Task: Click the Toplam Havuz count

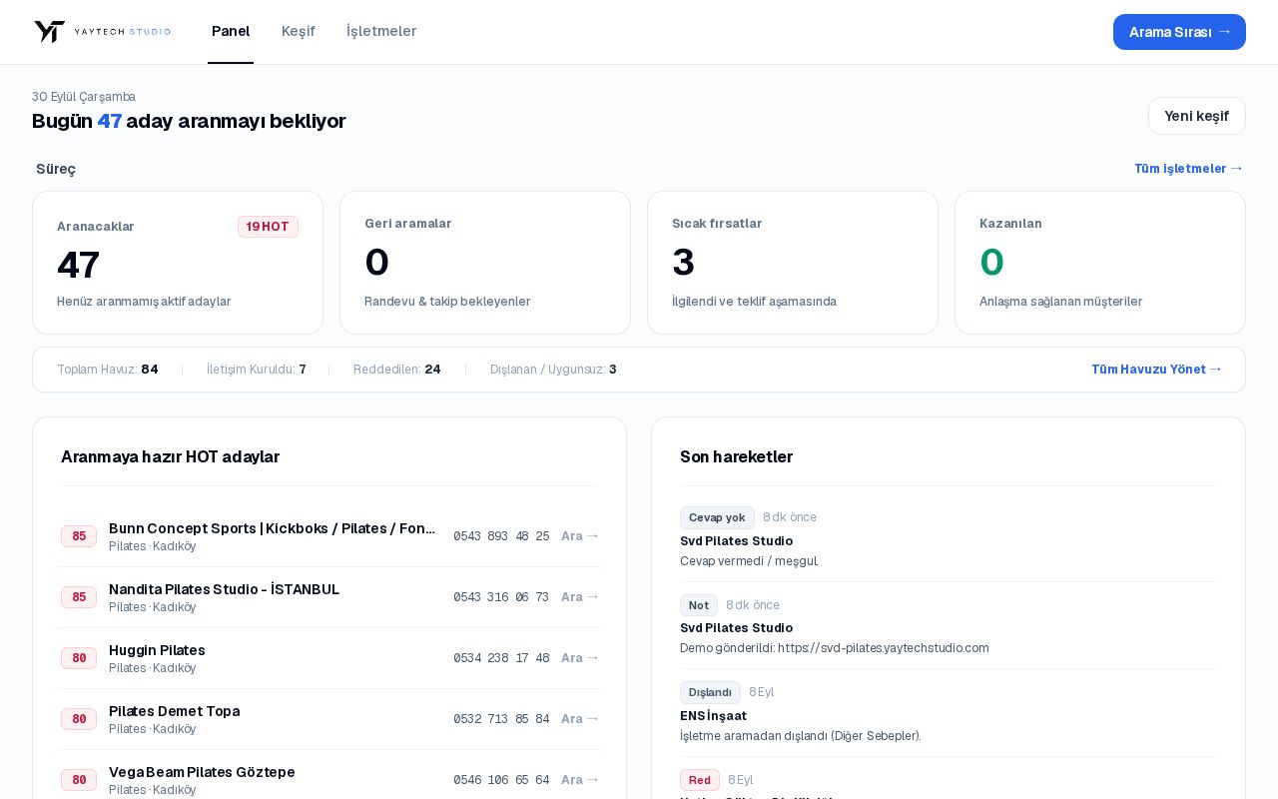Action: (108, 370)
